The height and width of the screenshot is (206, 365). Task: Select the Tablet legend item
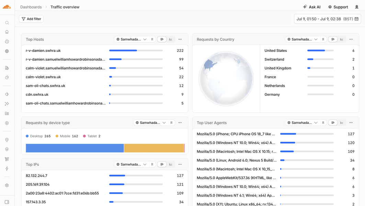coord(92,136)
